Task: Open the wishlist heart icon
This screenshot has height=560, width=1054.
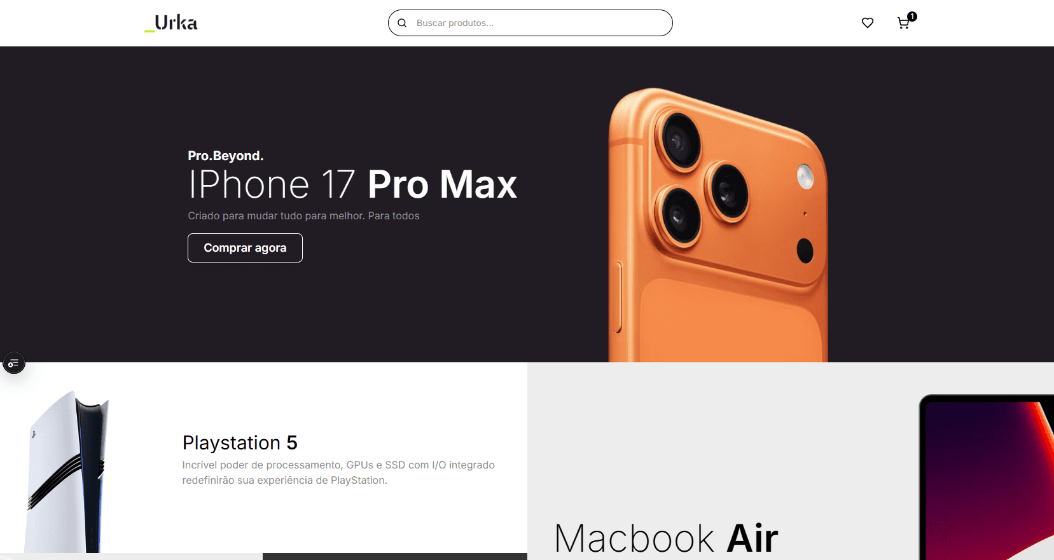Action: click(x=867, y=23)
